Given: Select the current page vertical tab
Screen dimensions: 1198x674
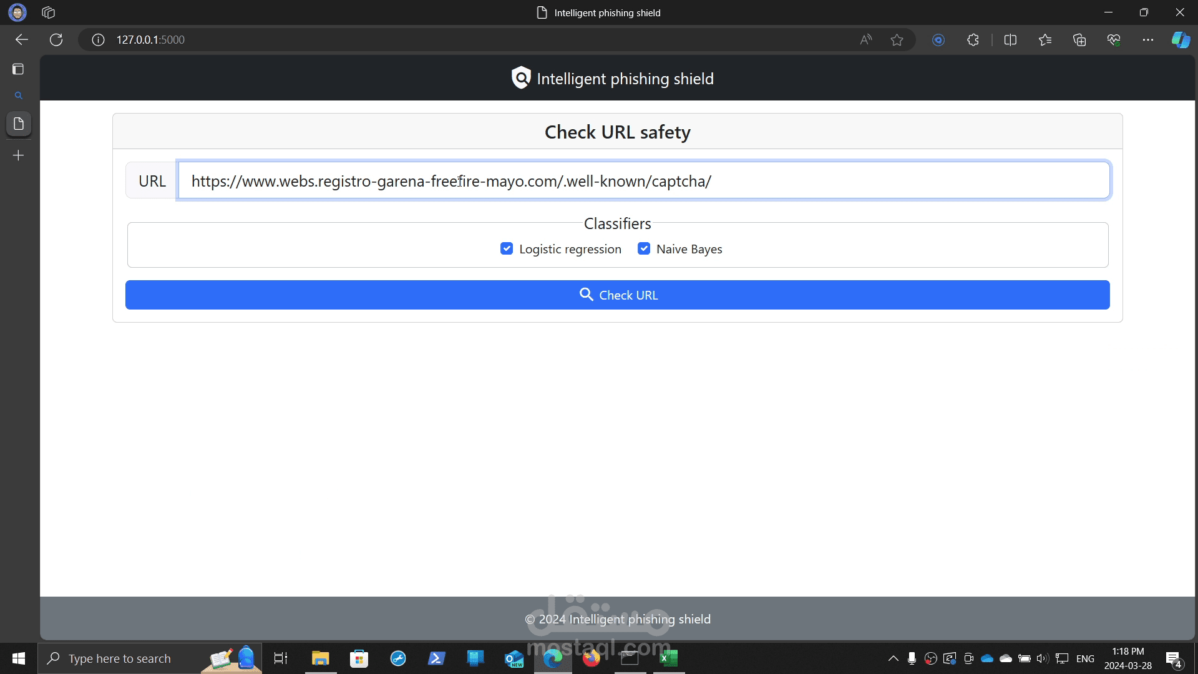Looking at the screenshot, I should point(19,124).
